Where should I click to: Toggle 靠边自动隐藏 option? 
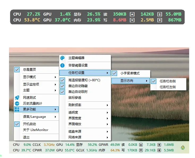point(85,86)
